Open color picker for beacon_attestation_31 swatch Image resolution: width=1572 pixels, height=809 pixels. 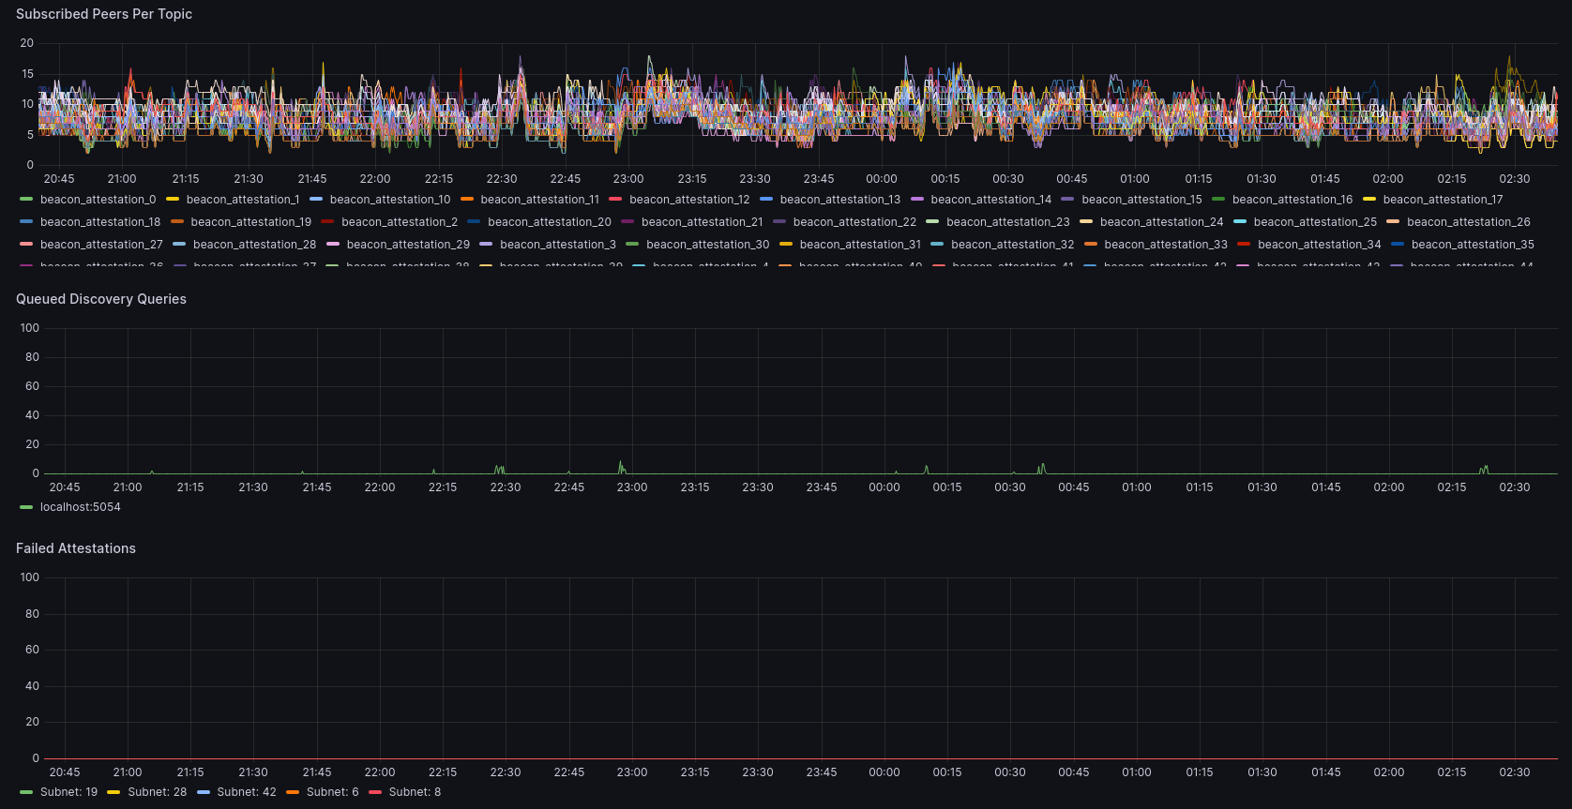(x=786, y=245)
